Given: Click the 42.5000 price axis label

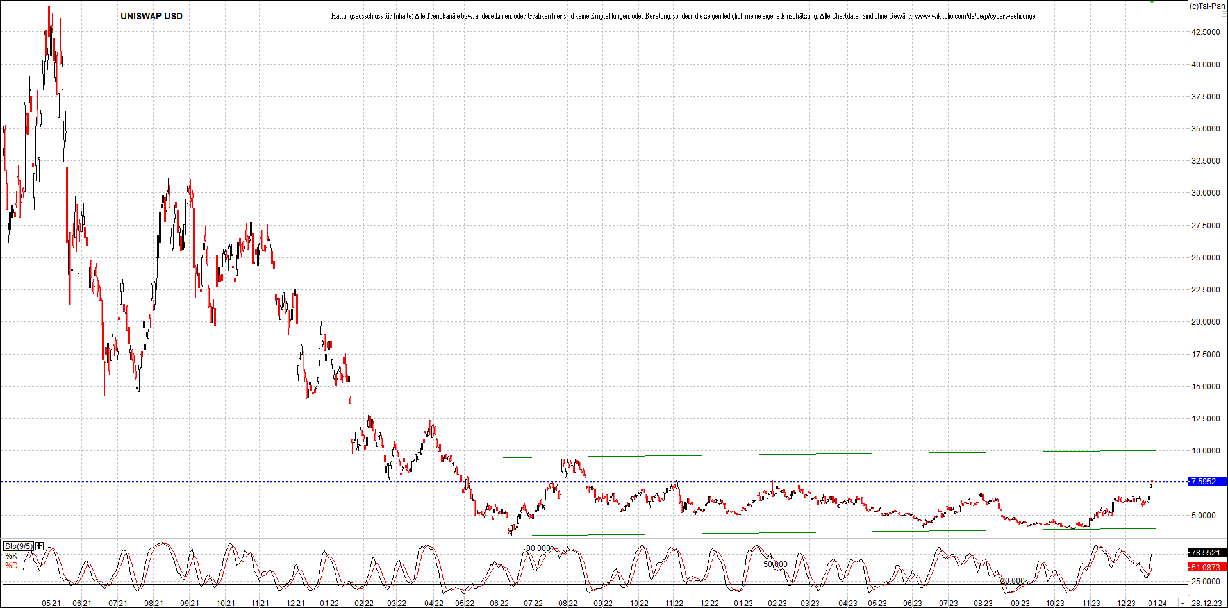Looking at the screenshot, I should (x=1206, y=32).
